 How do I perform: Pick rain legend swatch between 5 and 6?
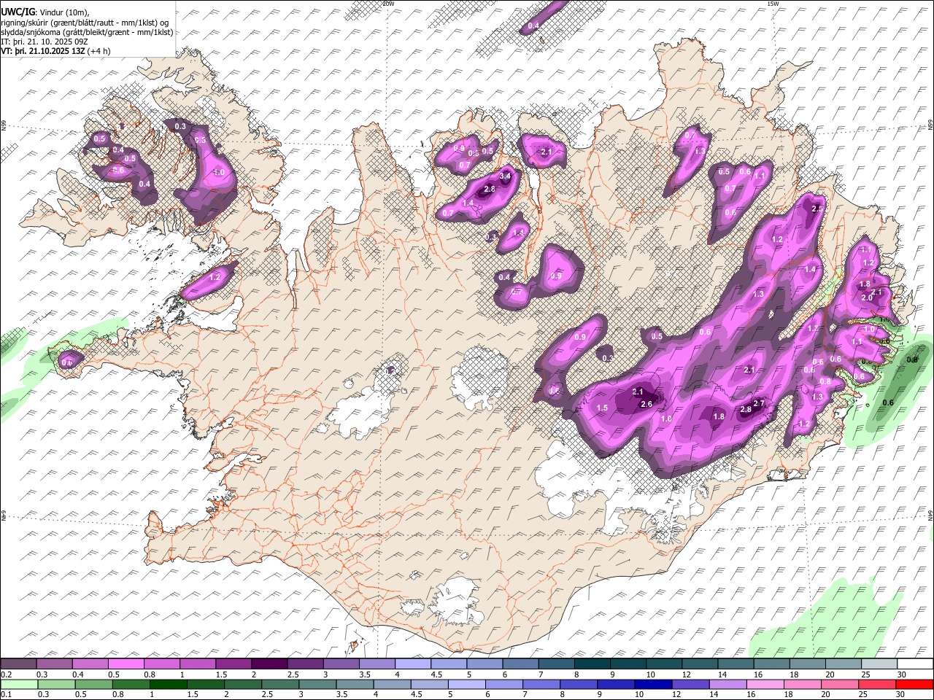tap(467, 684)
